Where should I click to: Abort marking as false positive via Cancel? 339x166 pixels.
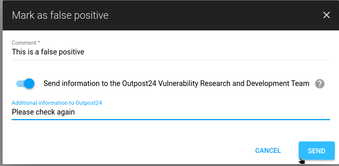pos(268,151)
